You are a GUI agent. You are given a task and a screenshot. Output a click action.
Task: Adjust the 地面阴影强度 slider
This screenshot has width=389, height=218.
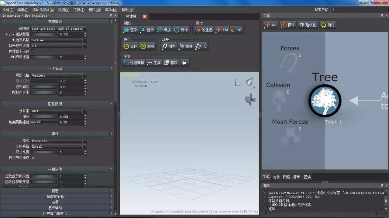pyautogui.click(x=44, y=122)
